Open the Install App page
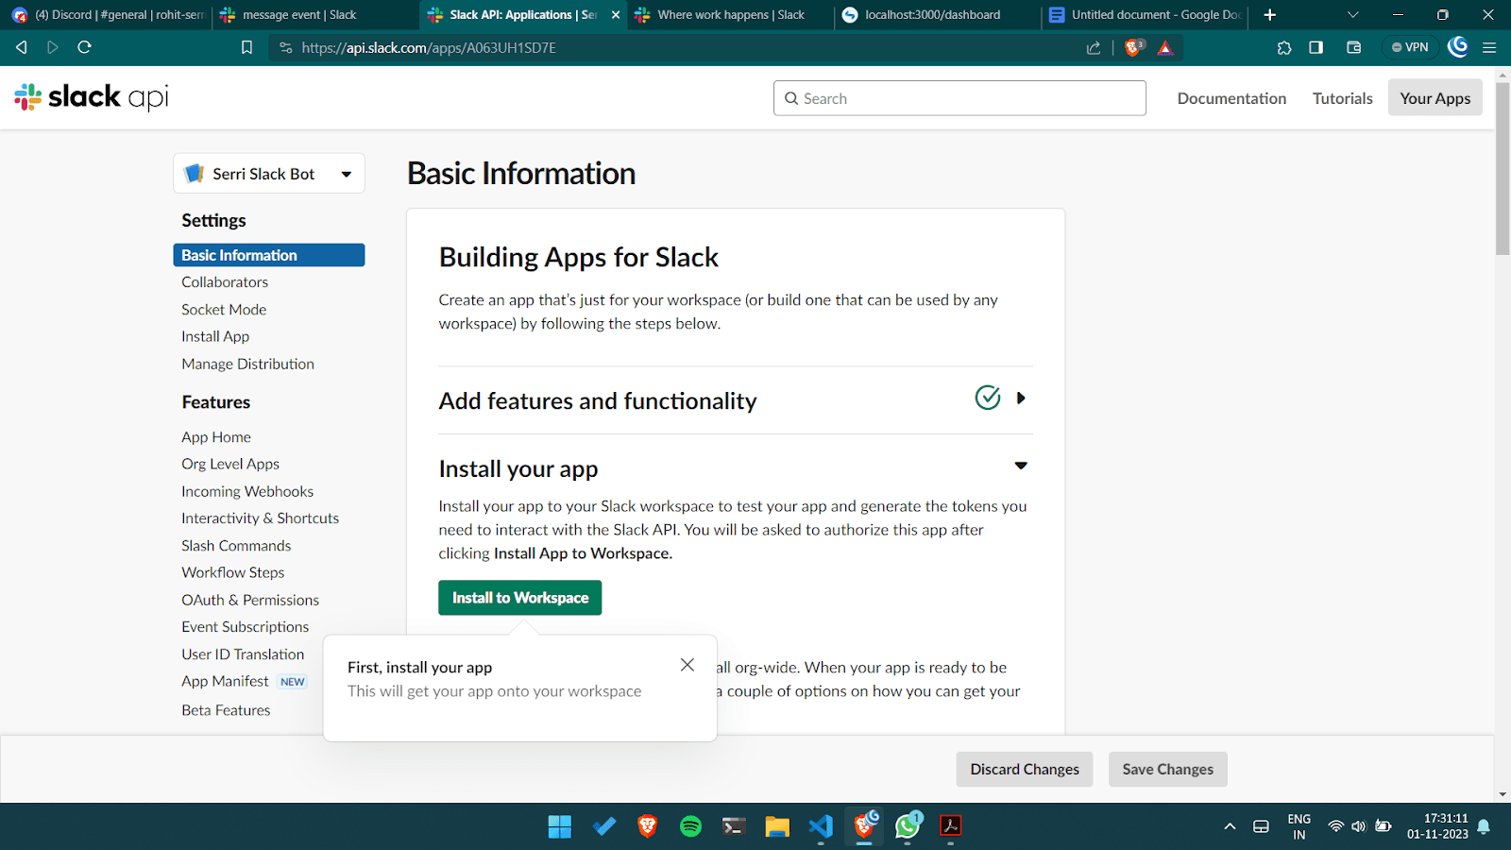 (215, 336)
